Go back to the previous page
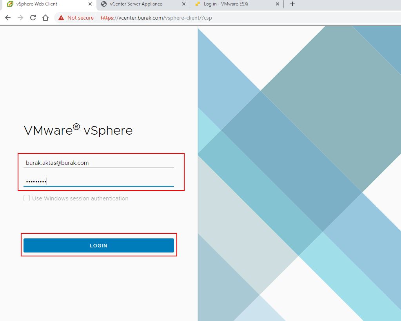 point(8,18)
